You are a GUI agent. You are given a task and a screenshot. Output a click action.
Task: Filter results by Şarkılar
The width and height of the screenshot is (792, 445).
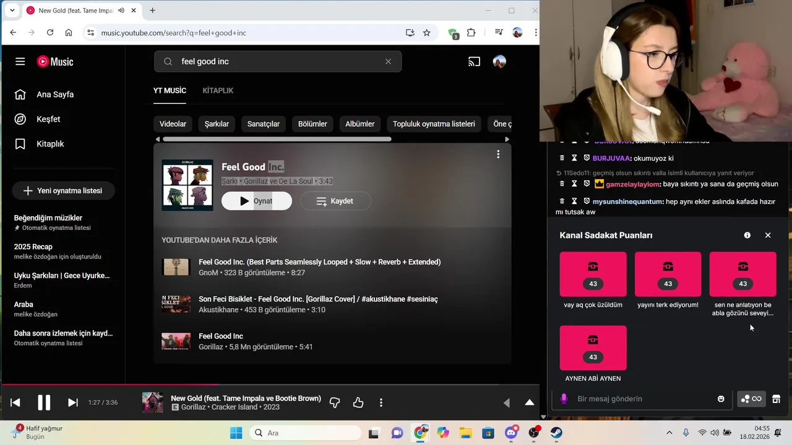click(217, 124)
